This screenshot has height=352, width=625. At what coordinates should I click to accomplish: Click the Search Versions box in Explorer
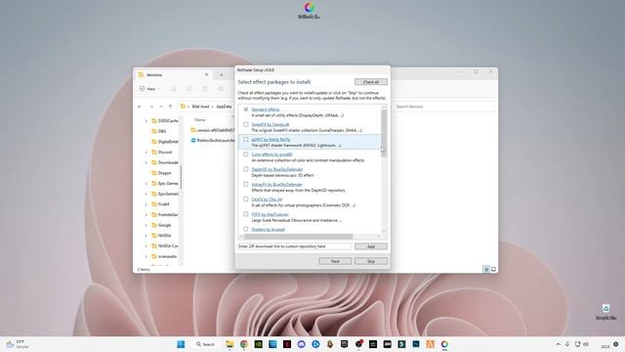[443, 107]
